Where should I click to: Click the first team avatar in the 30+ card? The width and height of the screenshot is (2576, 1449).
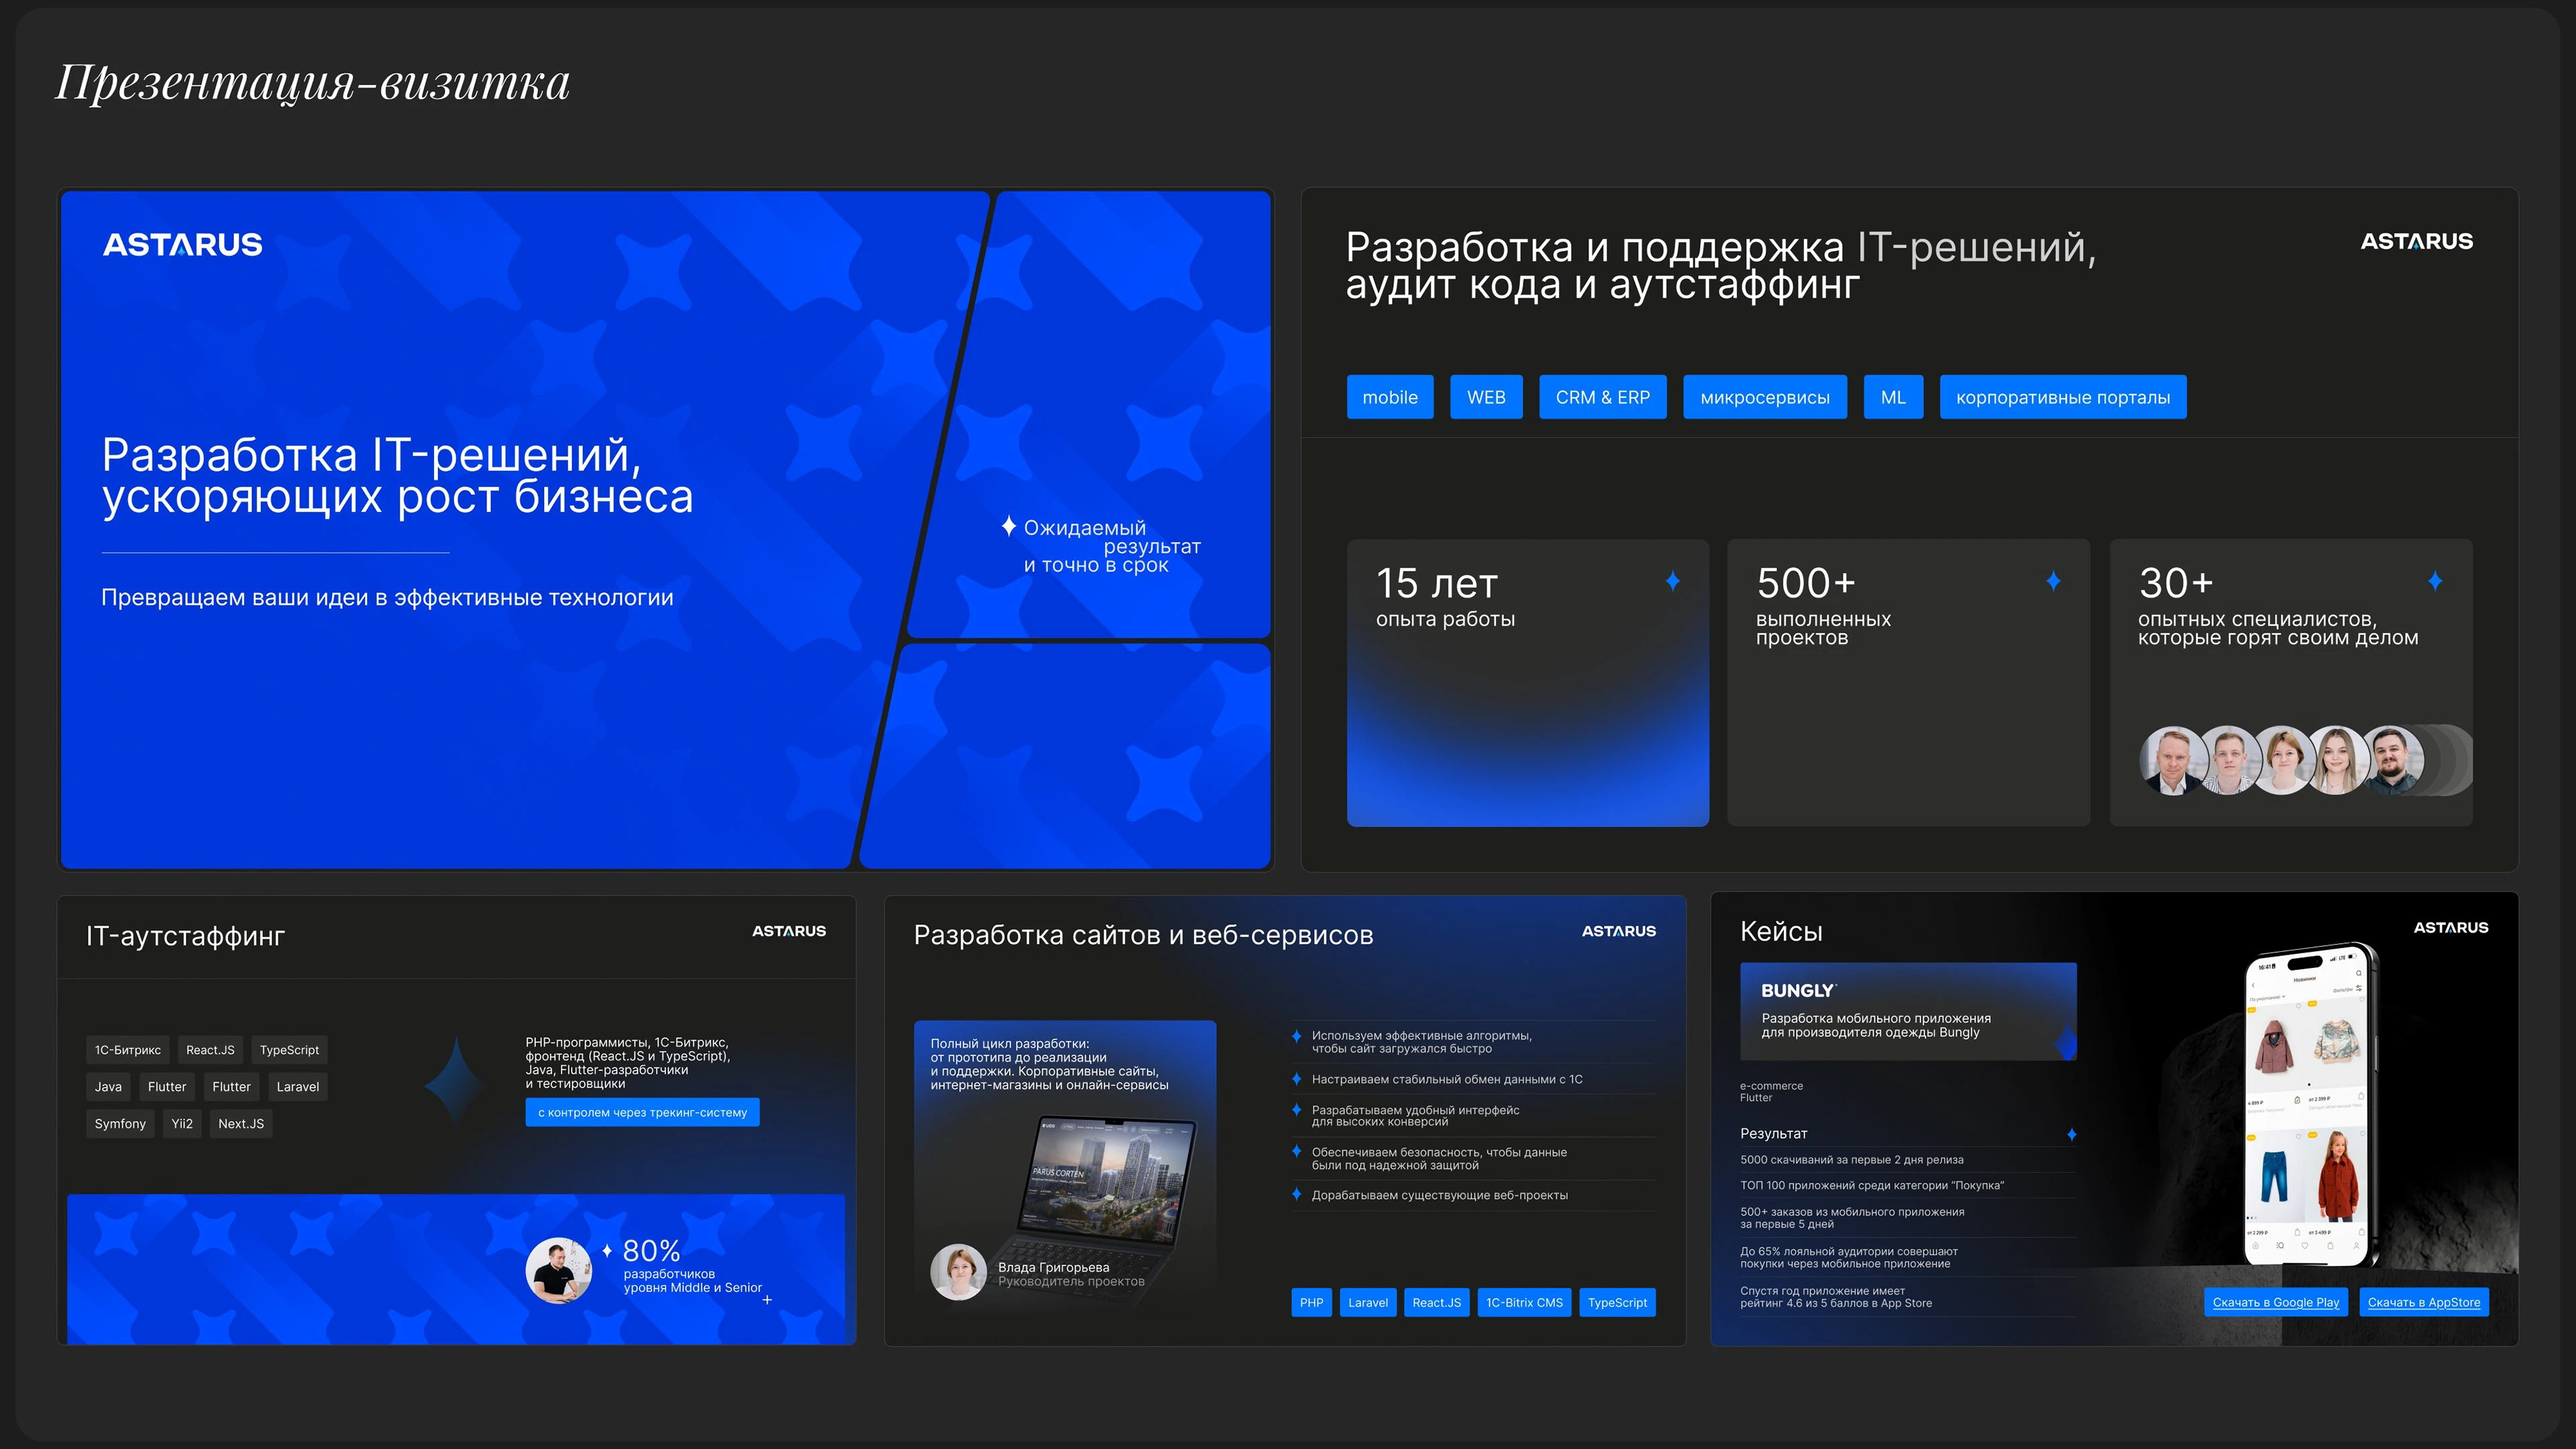[2173, 760]
